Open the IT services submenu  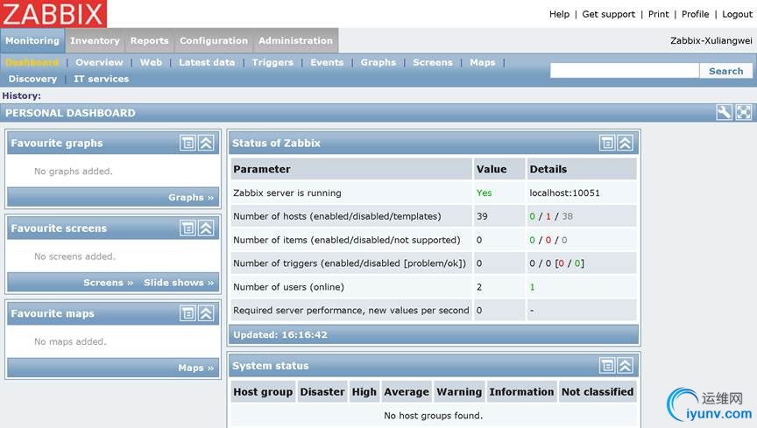tap(101, 79)
